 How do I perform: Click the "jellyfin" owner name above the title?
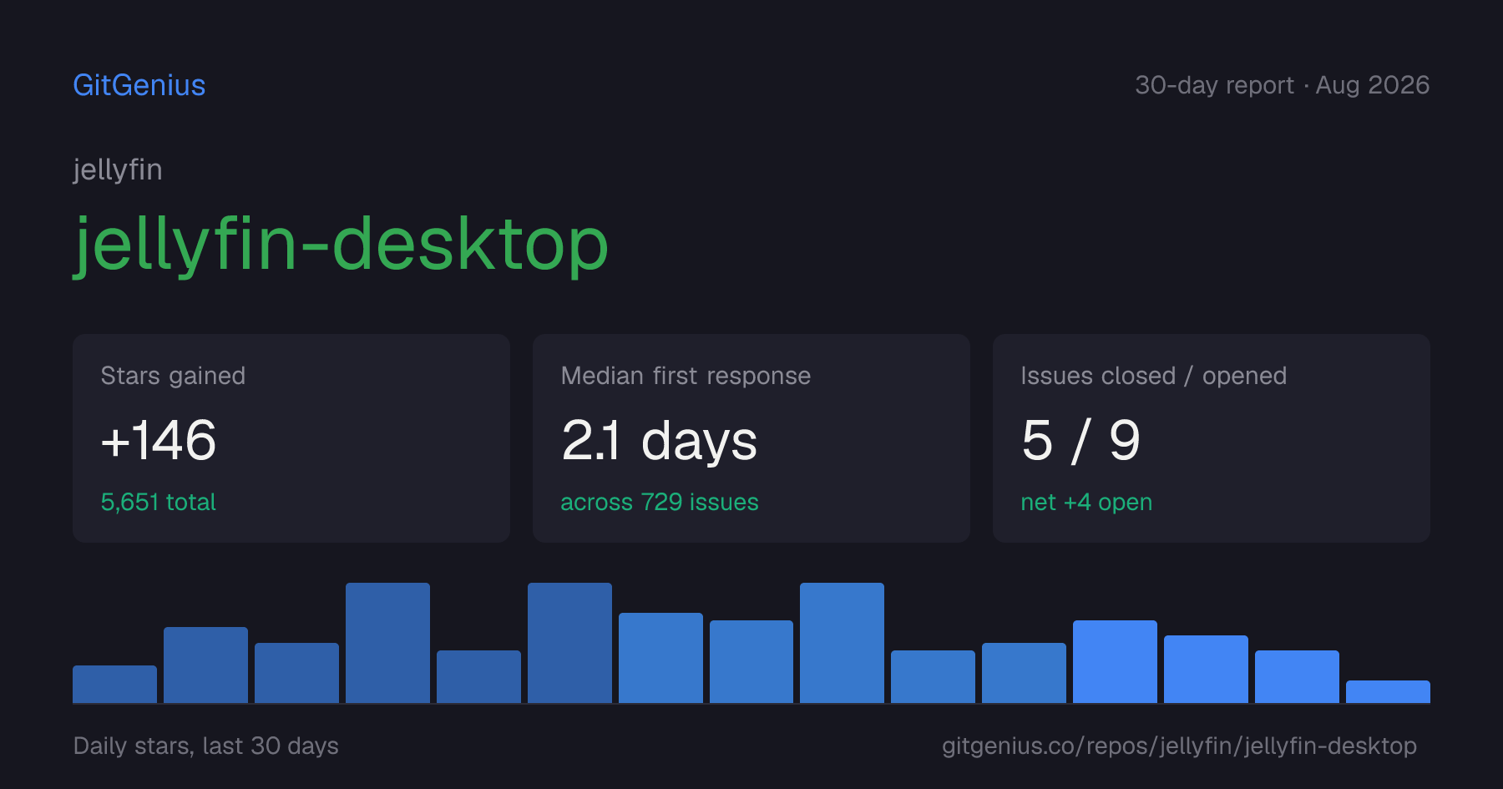118,170
